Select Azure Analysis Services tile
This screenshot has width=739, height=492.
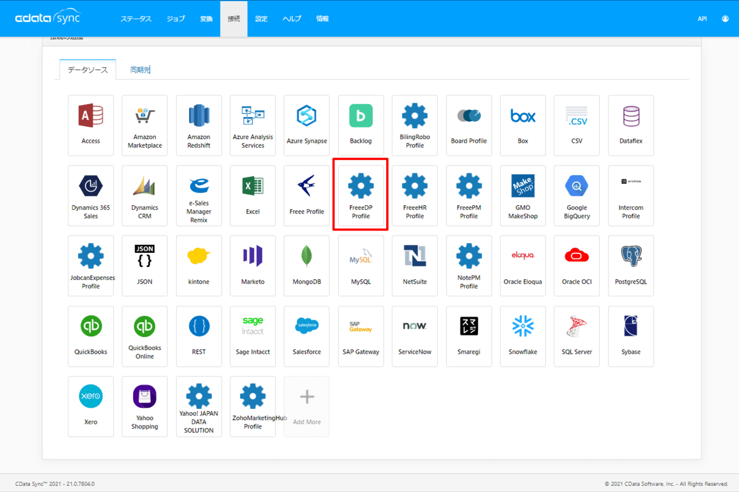(252, 125)
